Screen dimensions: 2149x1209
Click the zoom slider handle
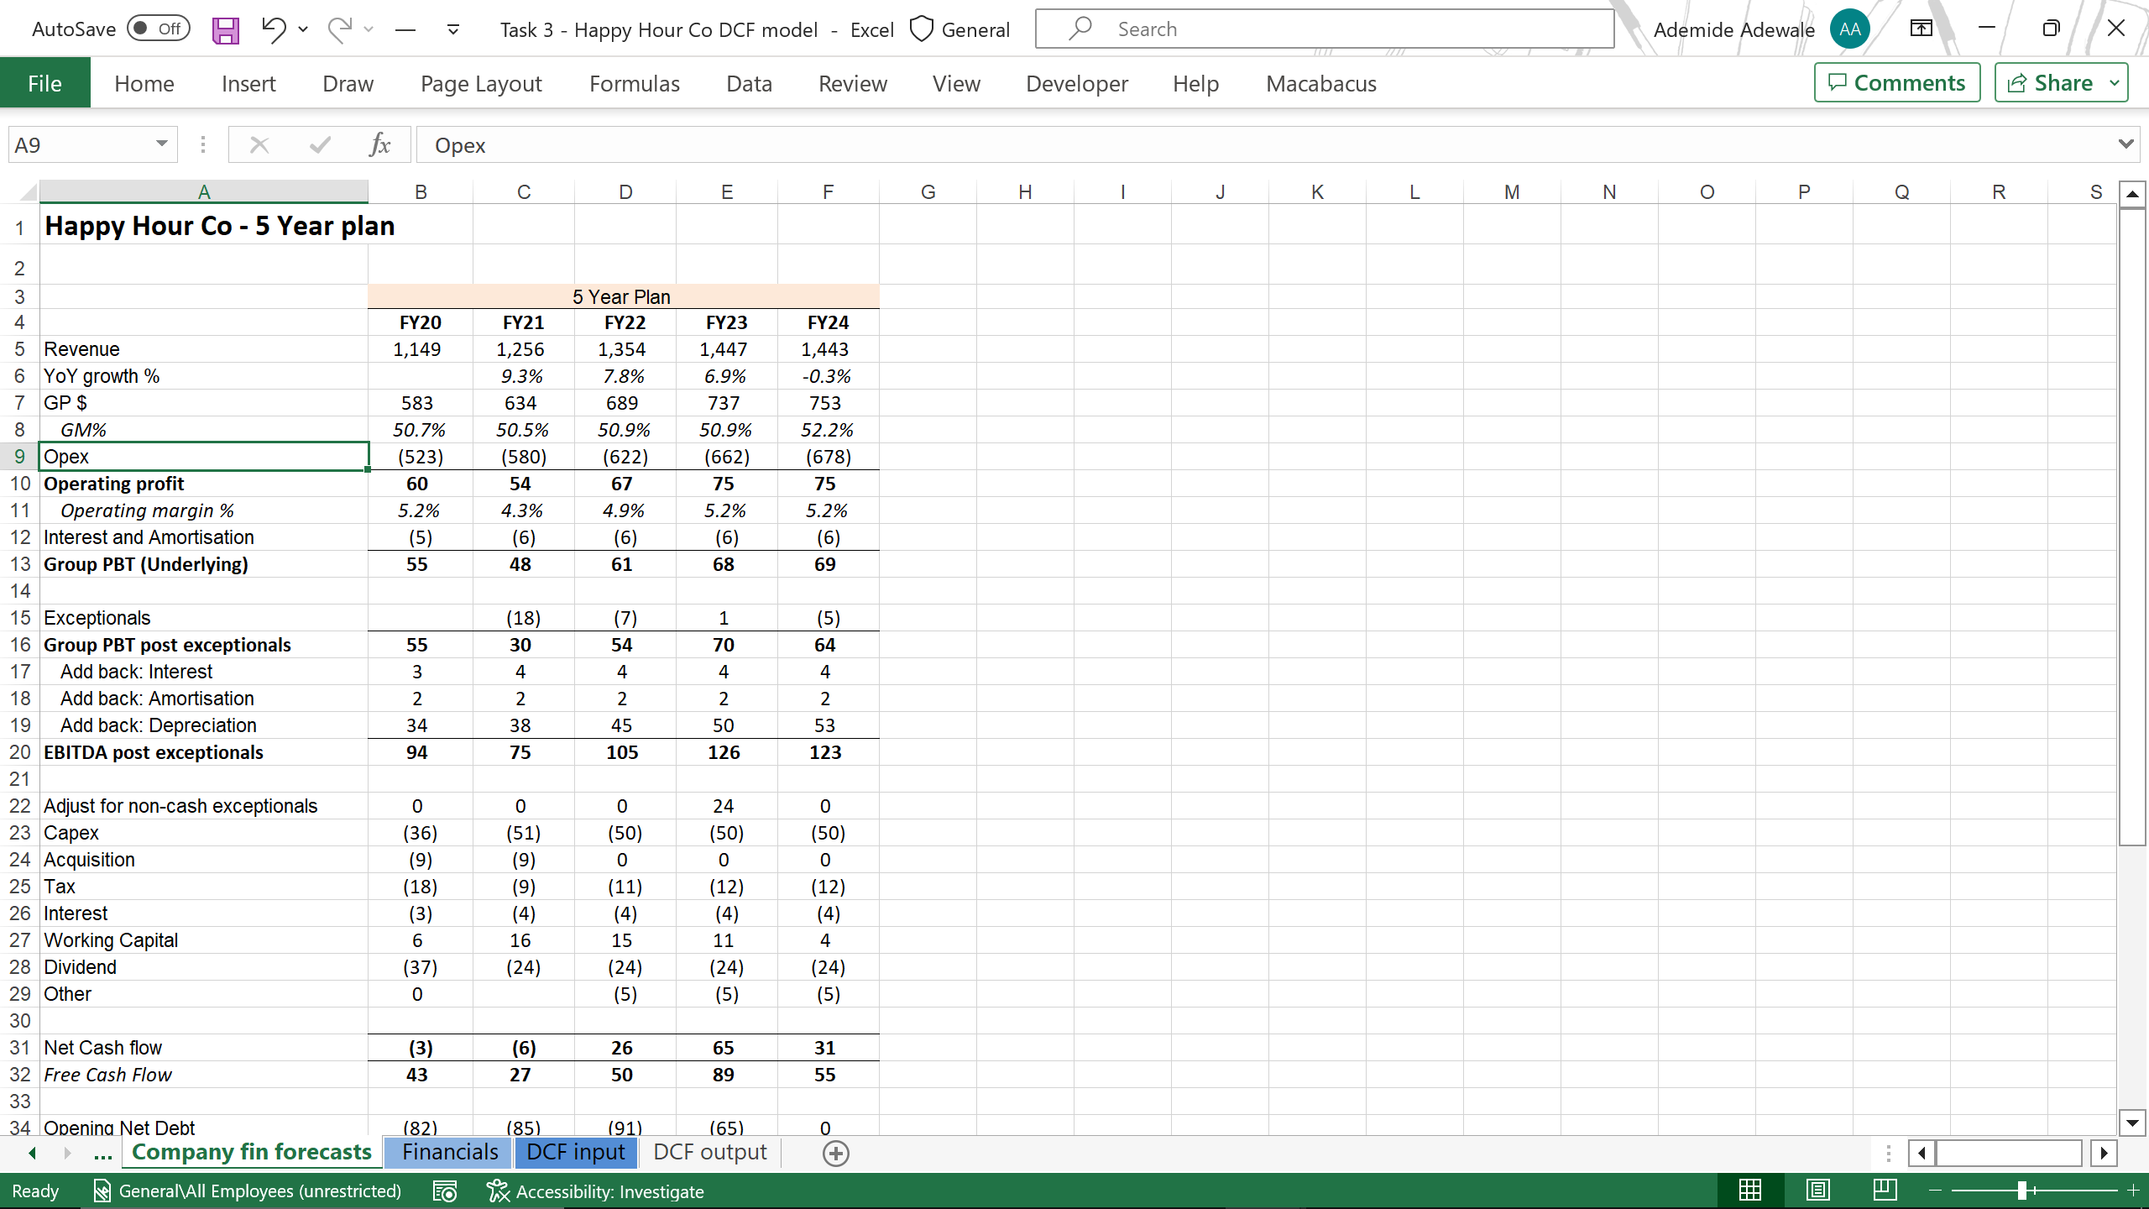tap(2022, 1191)
